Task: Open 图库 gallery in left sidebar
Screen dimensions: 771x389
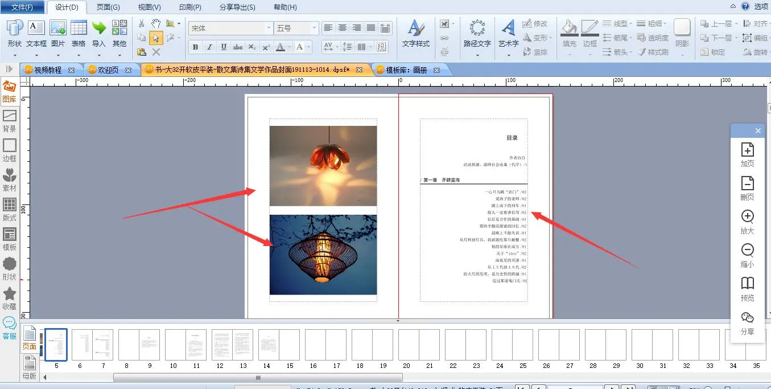Action: (10, 91)
